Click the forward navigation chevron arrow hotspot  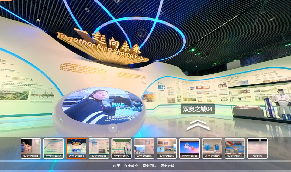(198, 125)
